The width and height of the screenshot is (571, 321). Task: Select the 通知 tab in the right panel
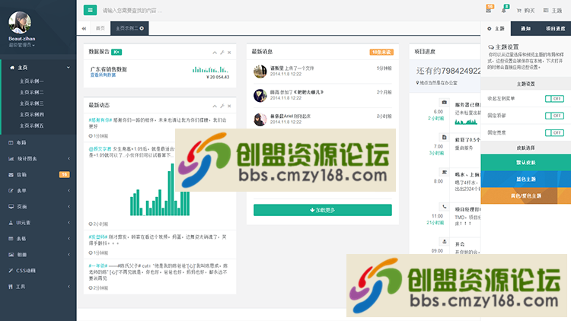click(x=525, y=28)
